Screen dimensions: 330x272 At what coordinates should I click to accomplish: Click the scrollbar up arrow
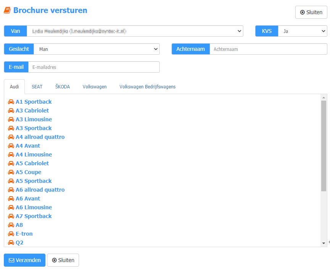point(324,98)
